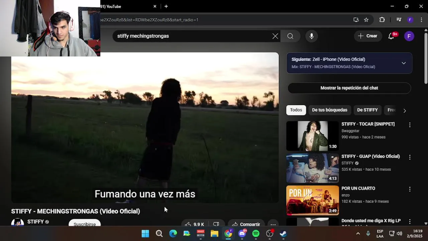Image resolution: width=428 pixels, height=241 pixels.
Task: Open options menu for STIFFY - TOCAR [SNIPPET]
Action: pyautogui.click(x=410, y=125)
